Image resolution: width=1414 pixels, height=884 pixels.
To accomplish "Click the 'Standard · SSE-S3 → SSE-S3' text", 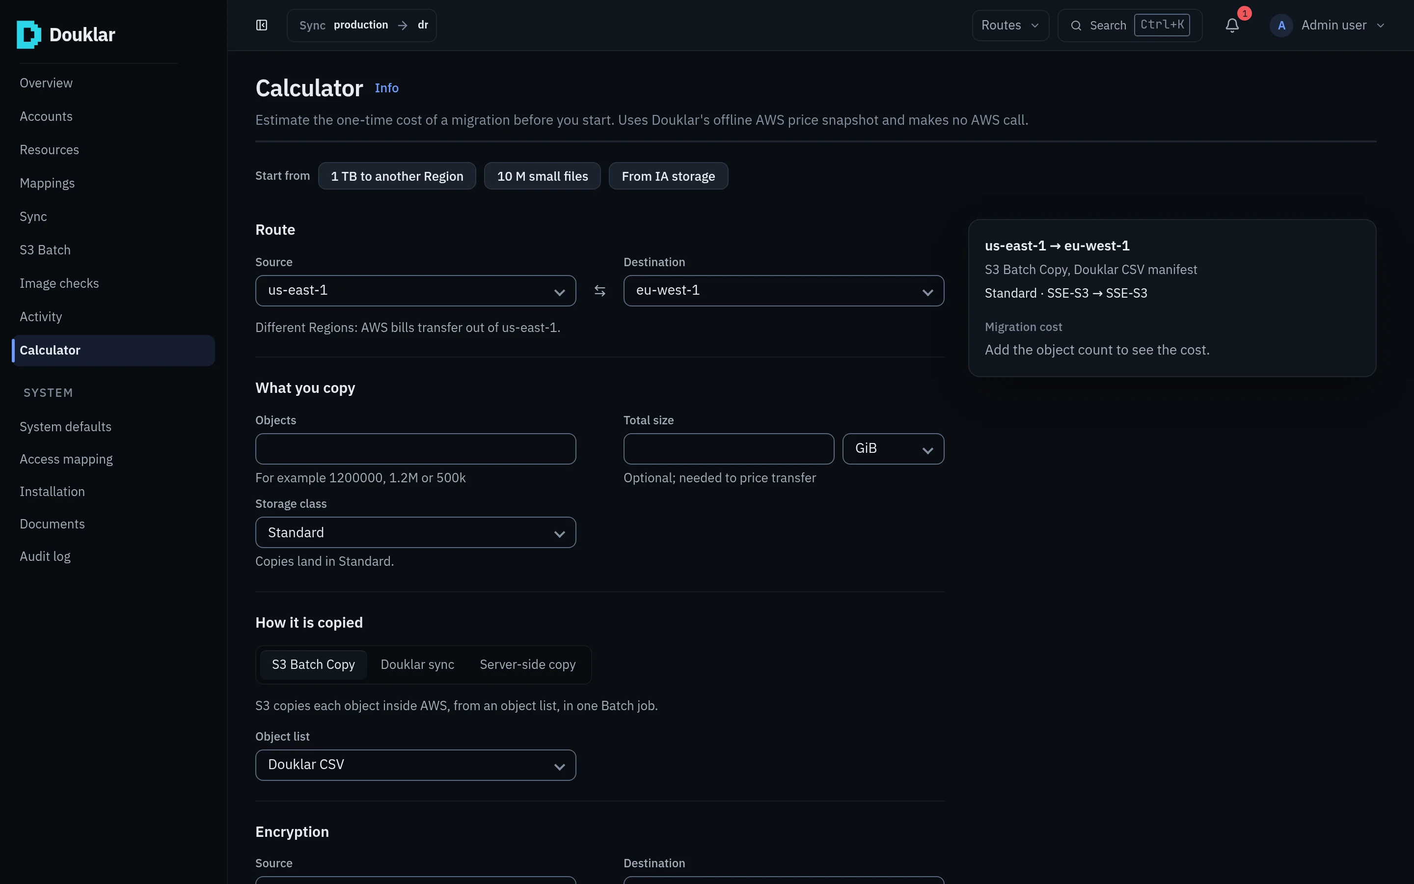I will click(x=1066, y=293).
